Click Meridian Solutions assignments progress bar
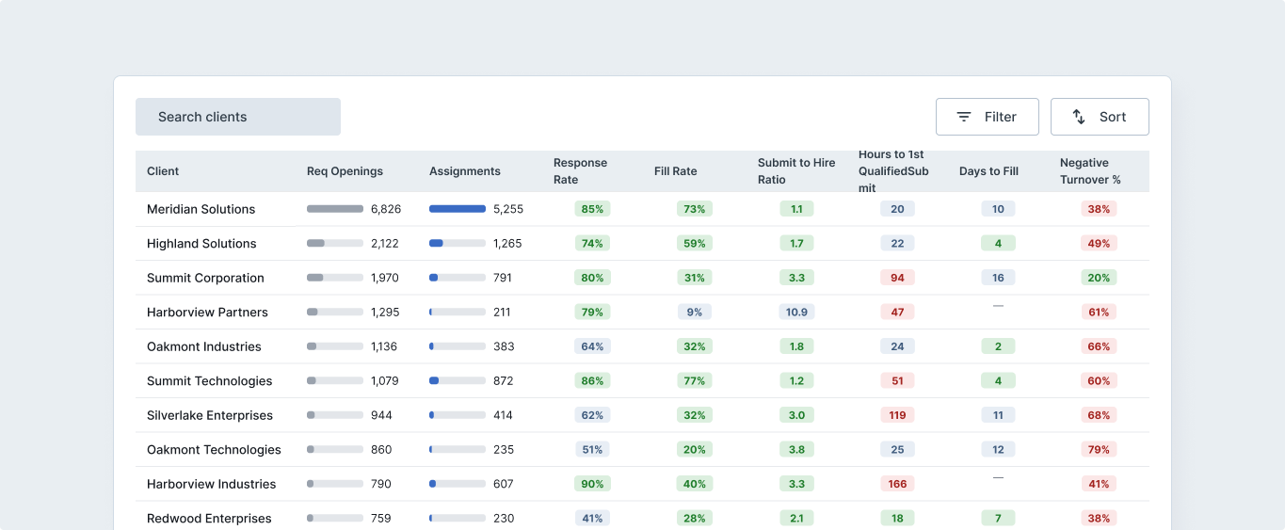 (458, 209)
